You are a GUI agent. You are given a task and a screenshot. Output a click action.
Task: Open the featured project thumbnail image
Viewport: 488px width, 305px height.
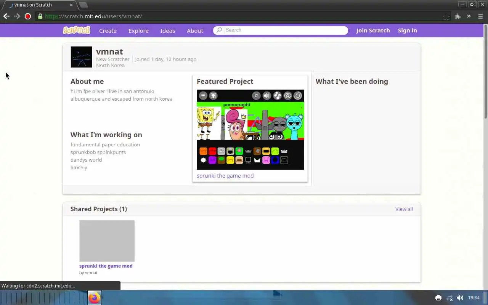click(x=250, y=130)
